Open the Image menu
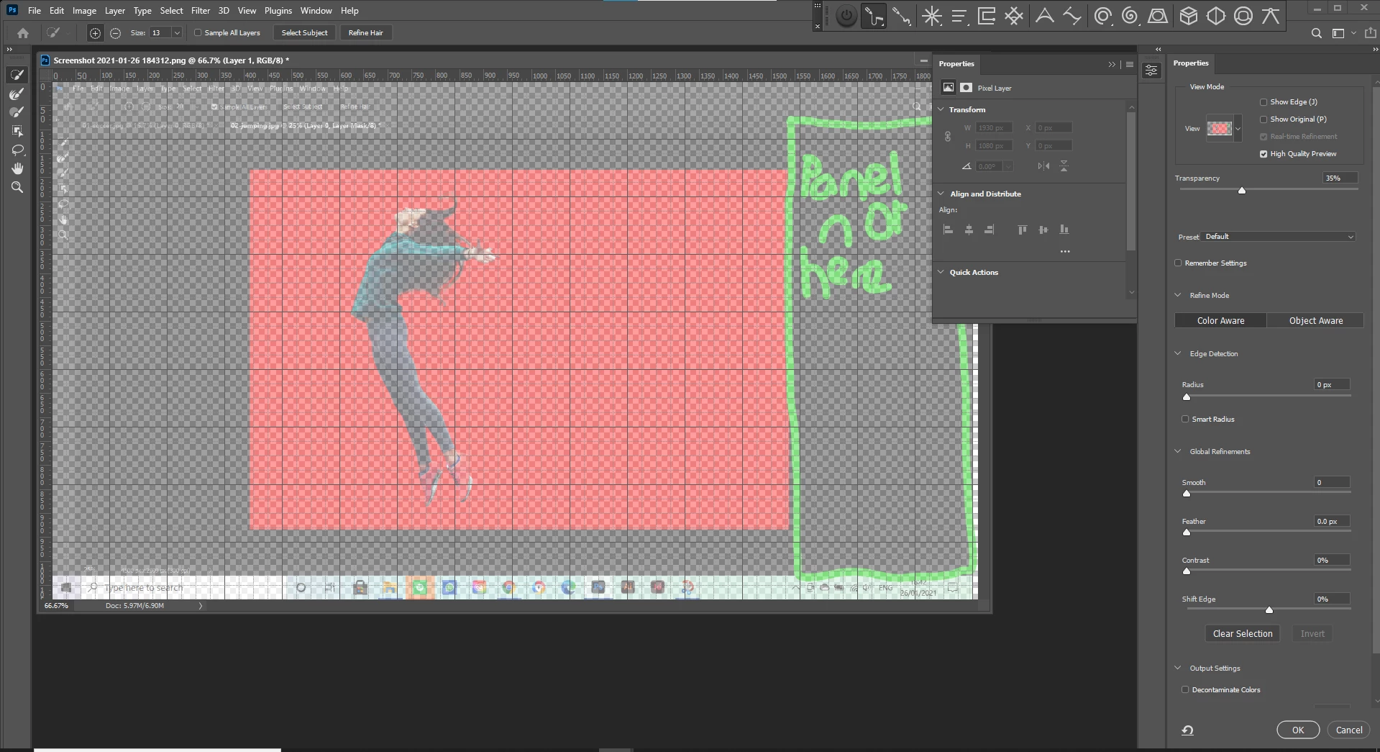The width and height of the screenshot is (1380, 752). pyautogui.click(x=84, y=11)
